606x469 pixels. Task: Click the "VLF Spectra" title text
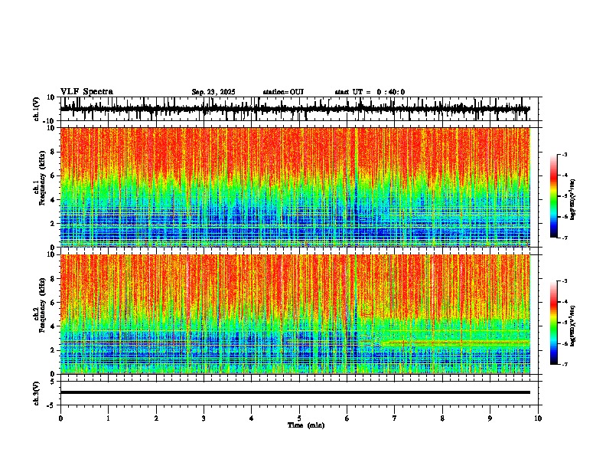point(86,92)
